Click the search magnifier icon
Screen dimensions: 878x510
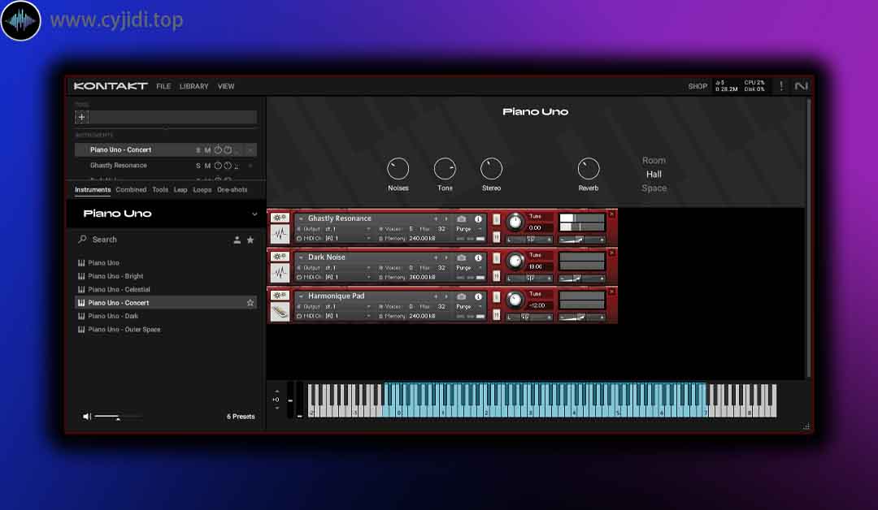click(82, 239)
